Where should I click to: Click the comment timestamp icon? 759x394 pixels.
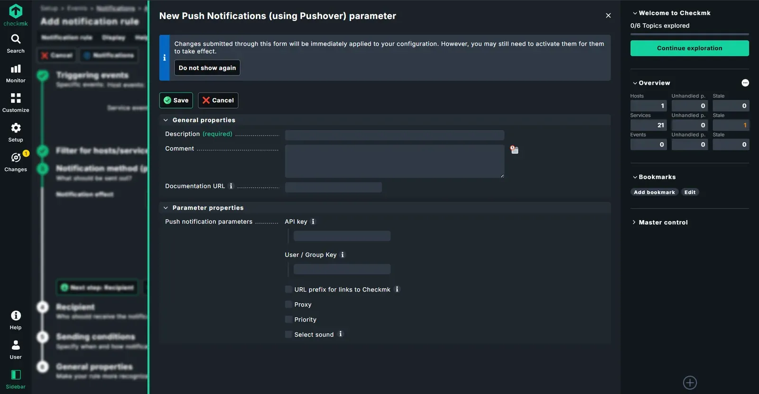click(514, 150)
